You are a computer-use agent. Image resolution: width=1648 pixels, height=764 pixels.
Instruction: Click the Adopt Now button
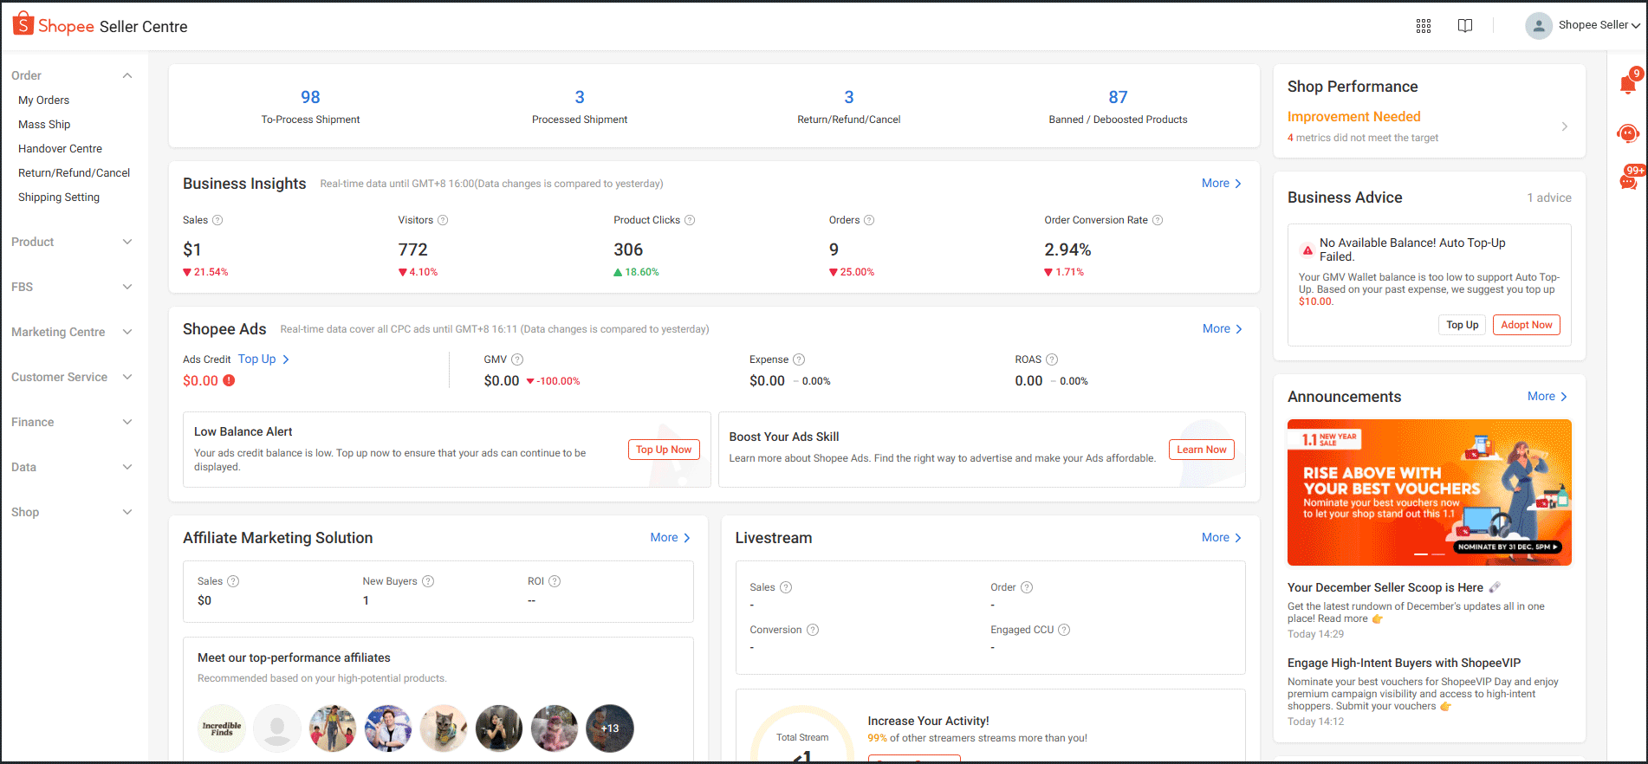pos(1527,325)
